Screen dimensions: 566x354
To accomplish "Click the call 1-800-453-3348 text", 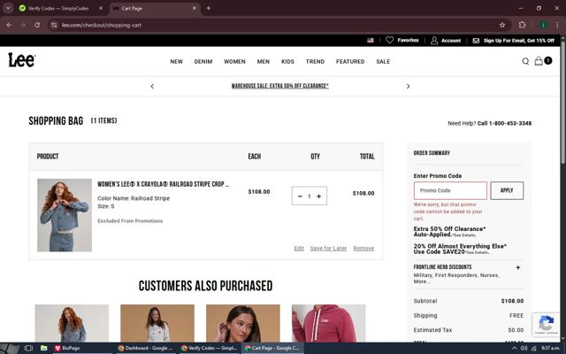I will (504, 123).
